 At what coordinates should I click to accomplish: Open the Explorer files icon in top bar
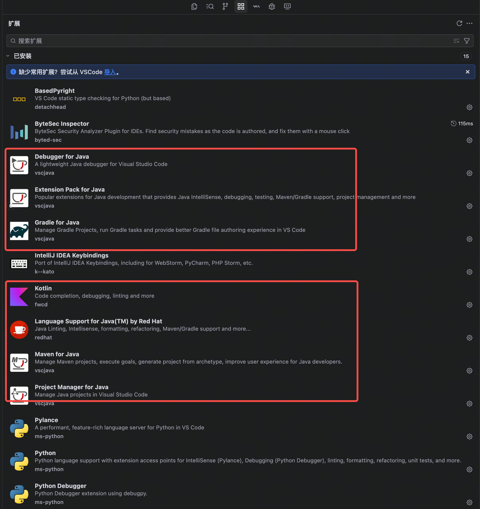[x=194, y=6]
